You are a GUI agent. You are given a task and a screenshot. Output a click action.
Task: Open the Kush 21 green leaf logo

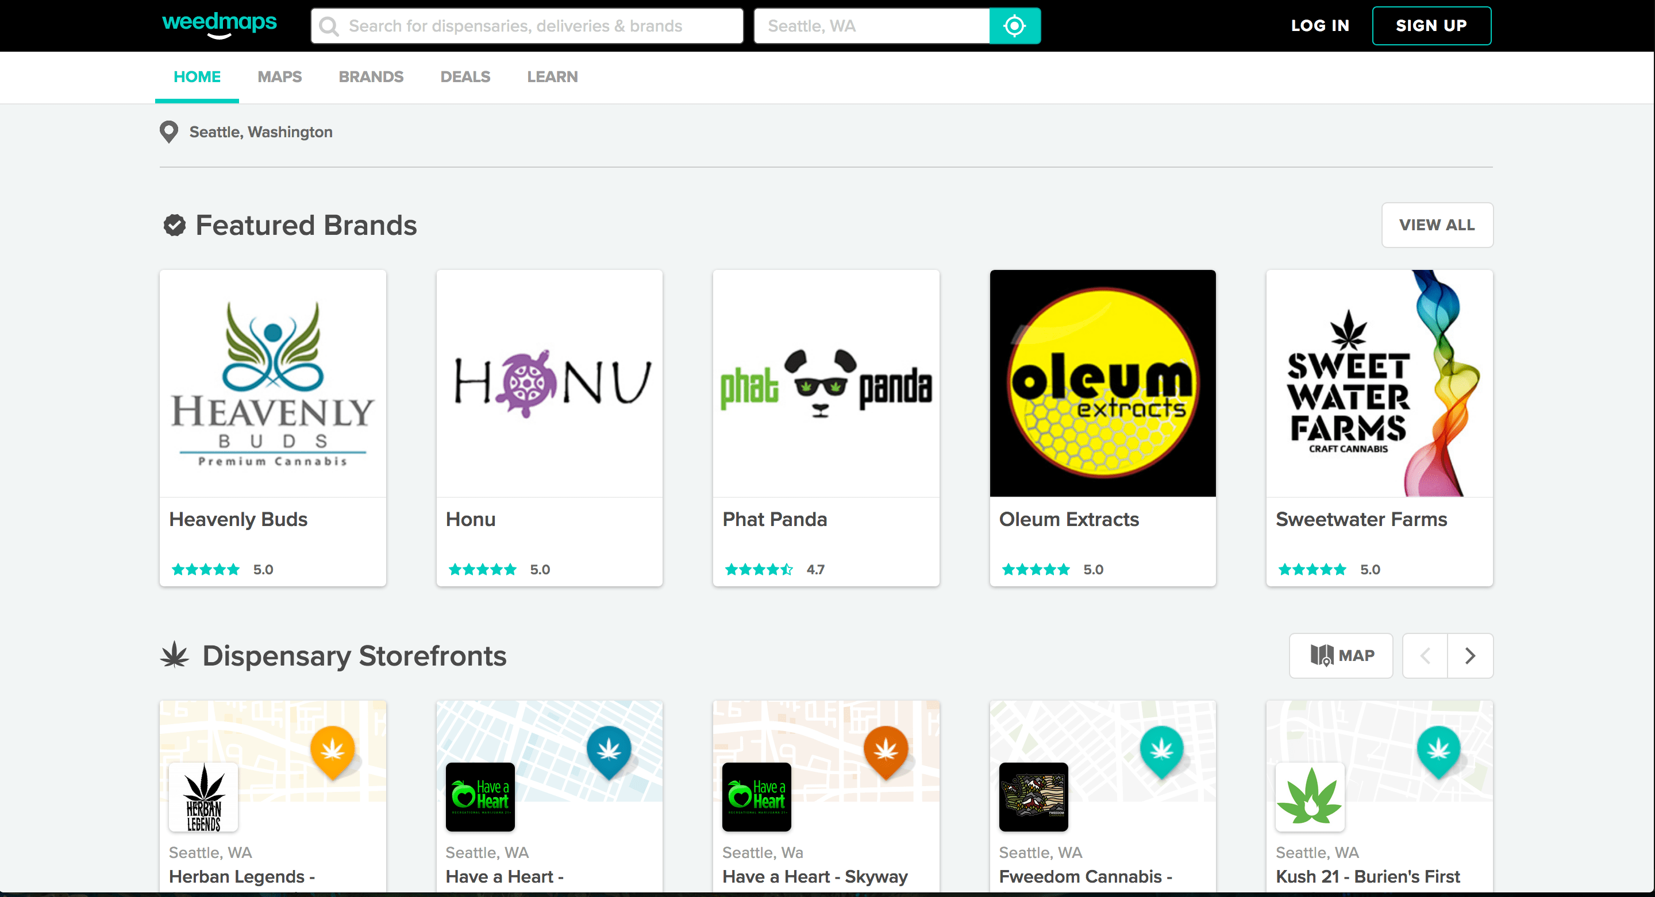1310,797
